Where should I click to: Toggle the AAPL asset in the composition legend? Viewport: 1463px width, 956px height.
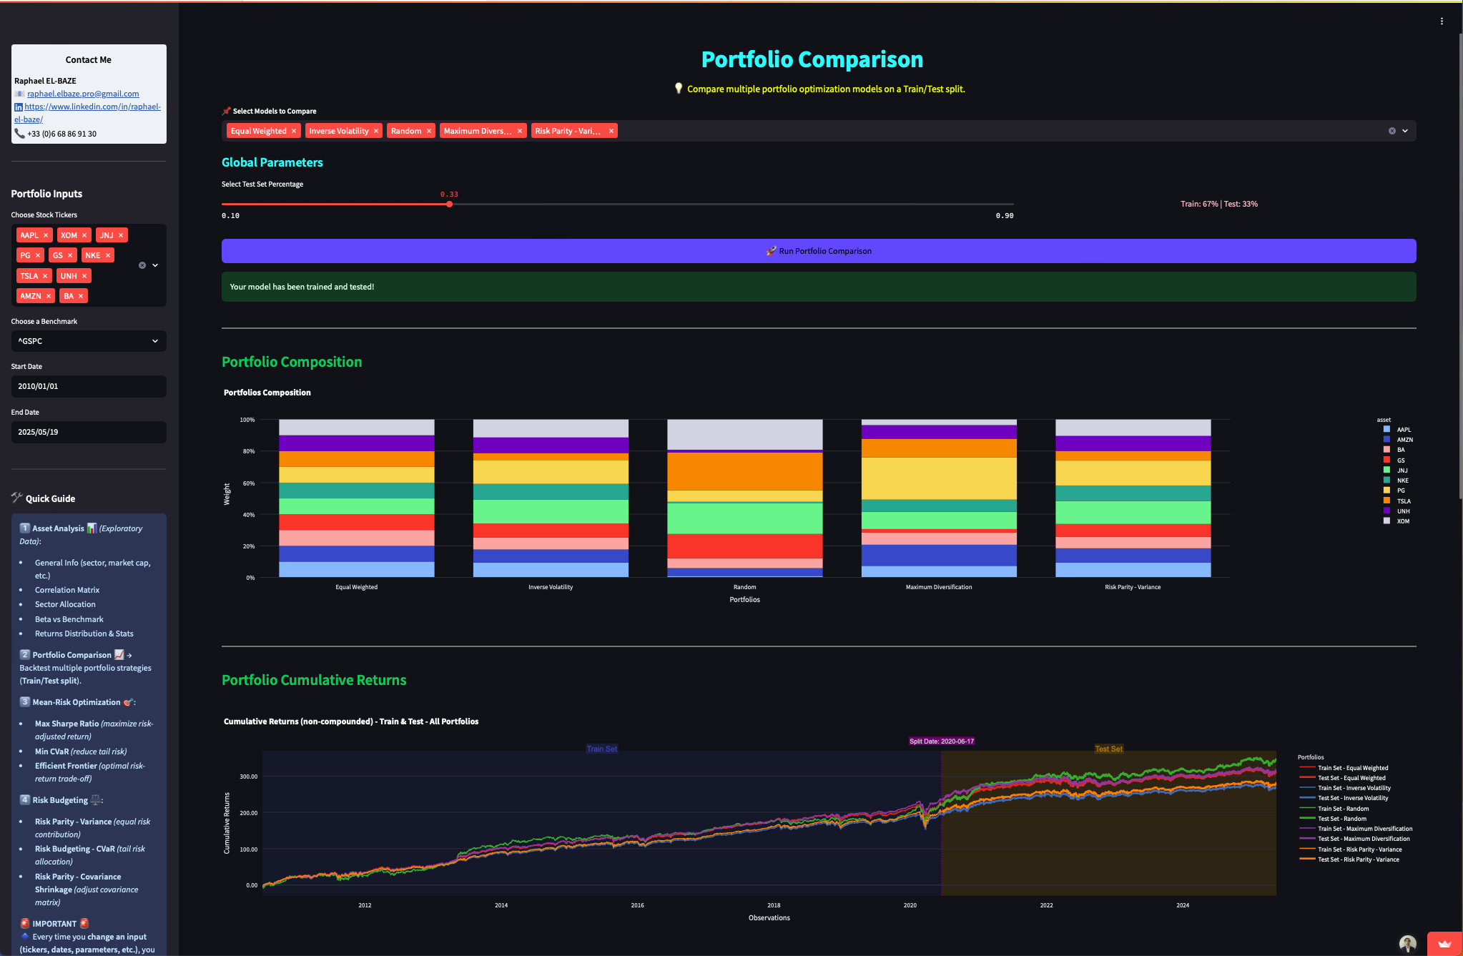[x=1399, y=429]
